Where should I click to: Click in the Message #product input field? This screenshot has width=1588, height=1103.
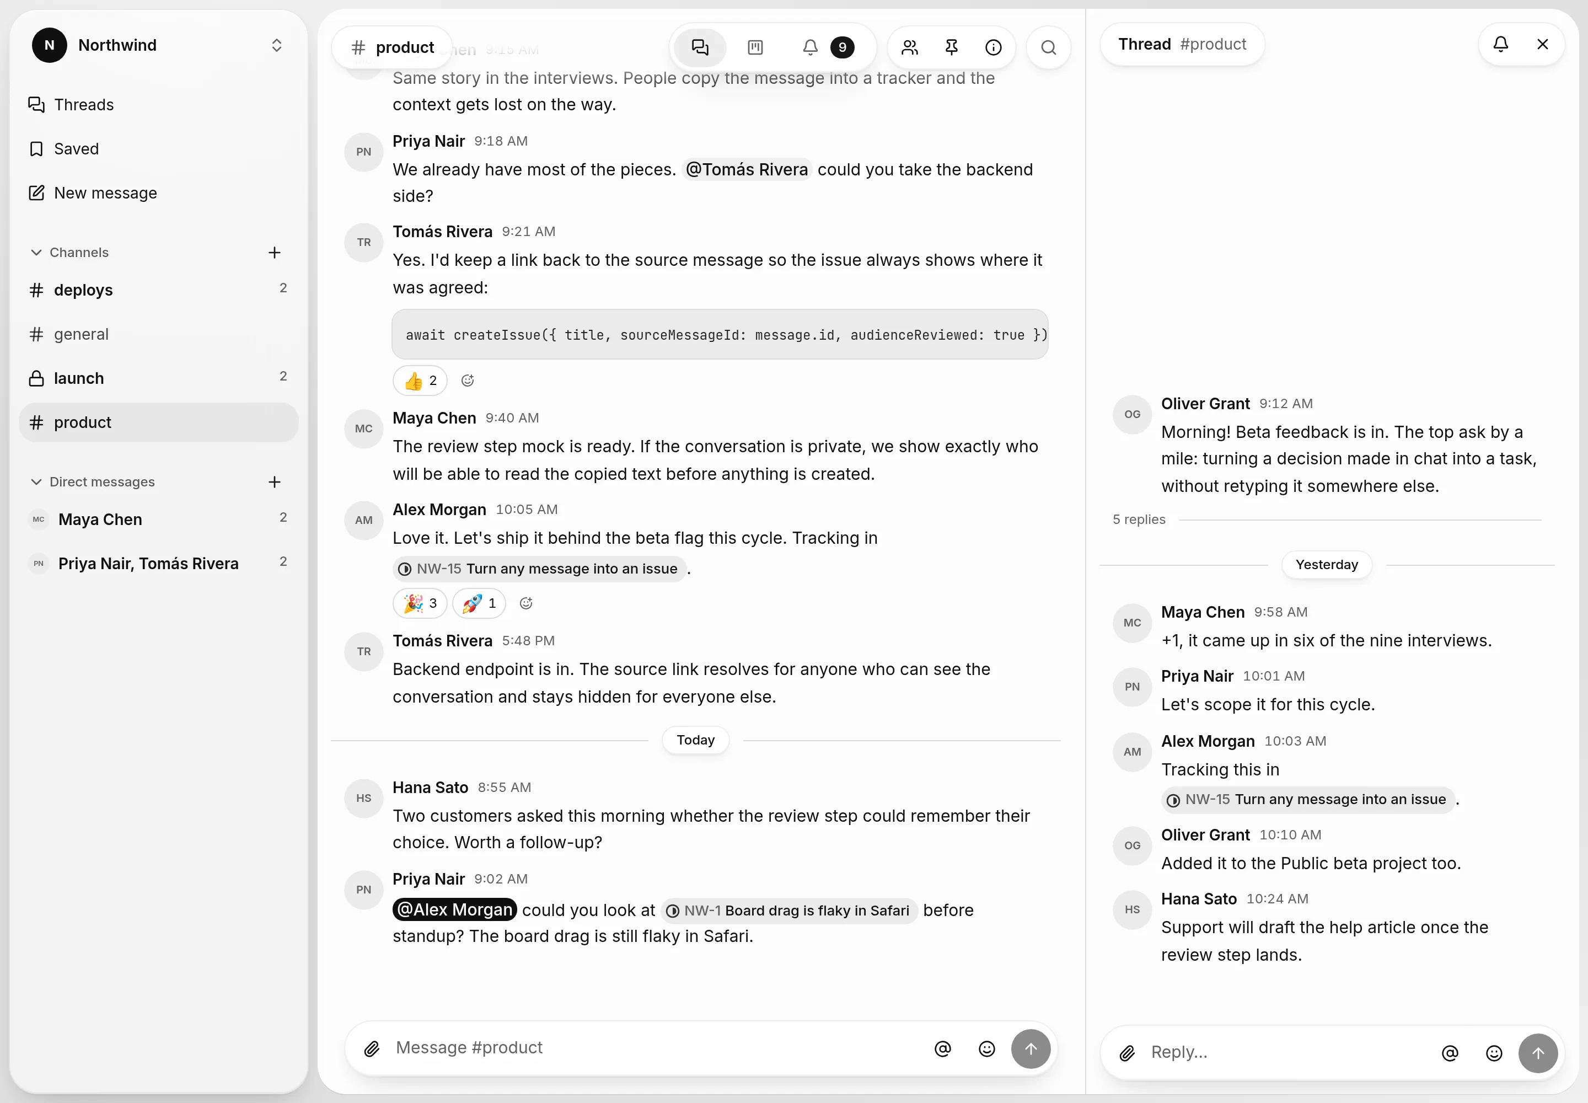click(x=657, y=1048)
